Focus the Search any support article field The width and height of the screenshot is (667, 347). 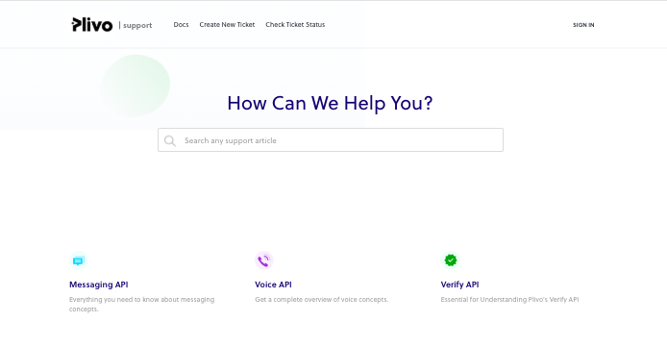331,140
